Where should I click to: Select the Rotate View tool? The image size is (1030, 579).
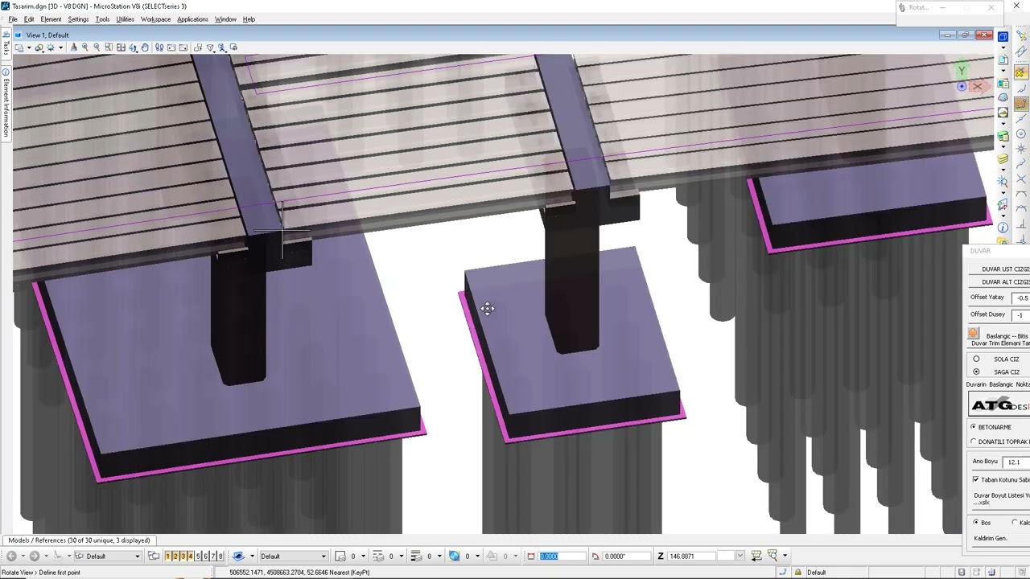click(133, 47)
